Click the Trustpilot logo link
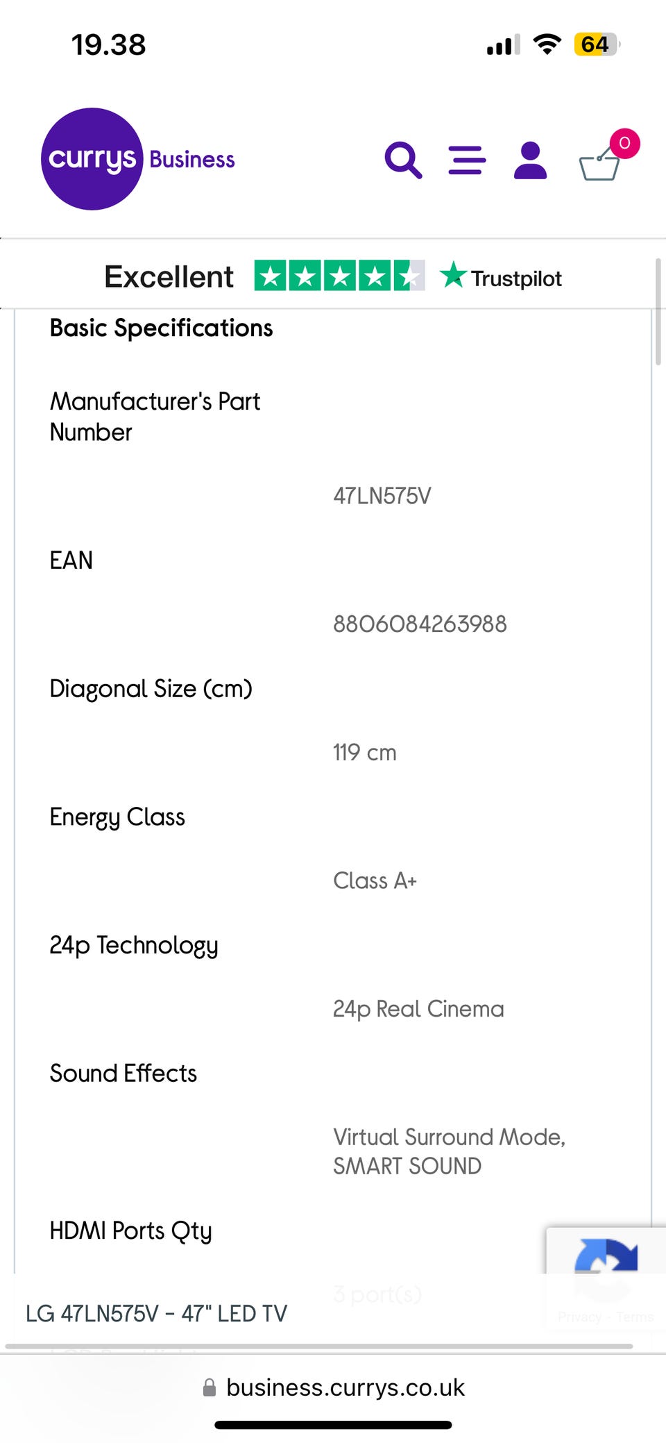Viewport: 666px width, 1443px height. (501, 277)
